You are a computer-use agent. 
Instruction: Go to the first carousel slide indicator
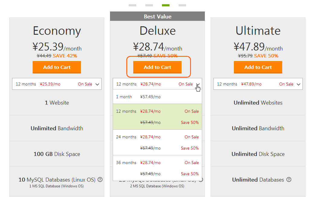(x=132, y=5)
